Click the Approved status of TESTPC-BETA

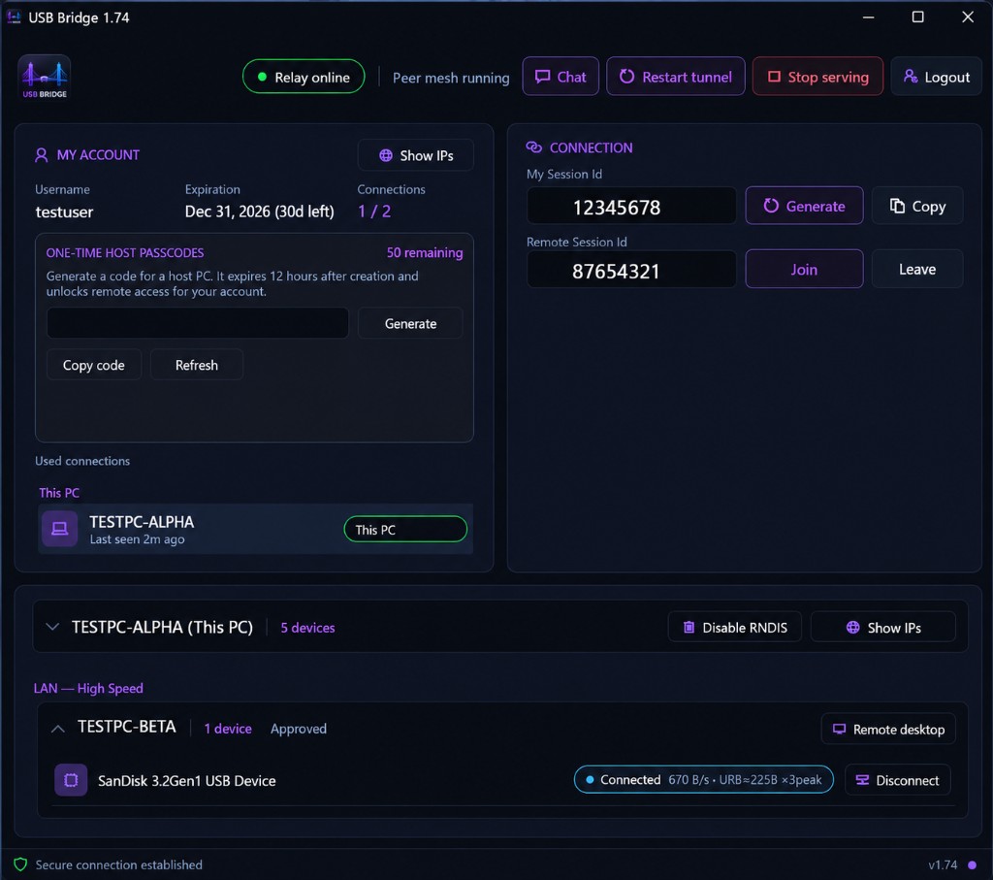299,729
